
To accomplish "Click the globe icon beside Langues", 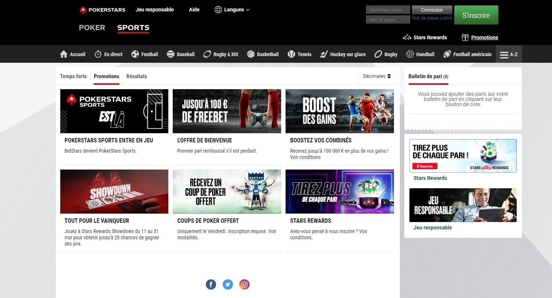I will coord(218,10).
